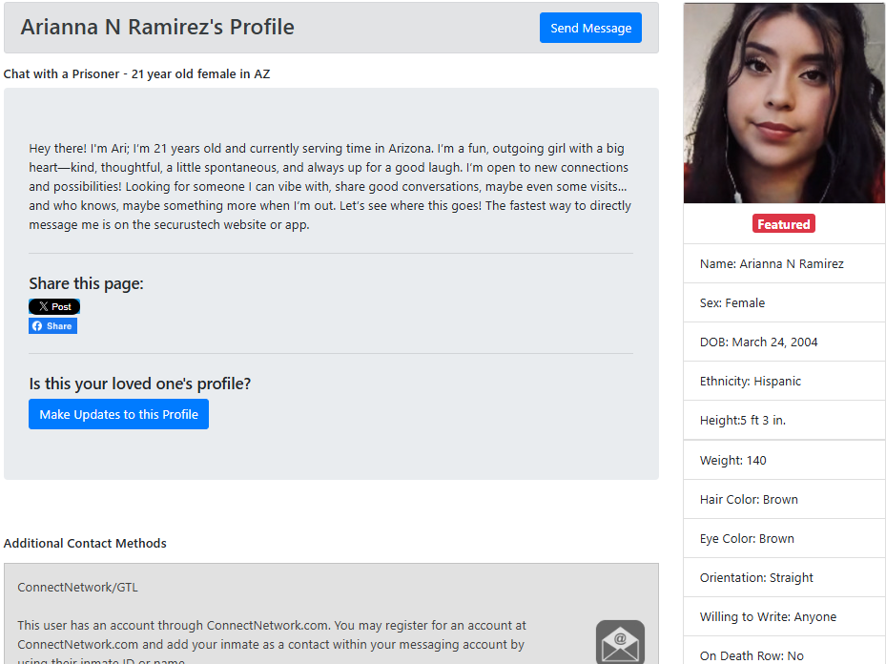Click 'Chat with a Prisoner - 21 year old female in AZ'
The height and width of the screenshot is (664, 886).
136,74
